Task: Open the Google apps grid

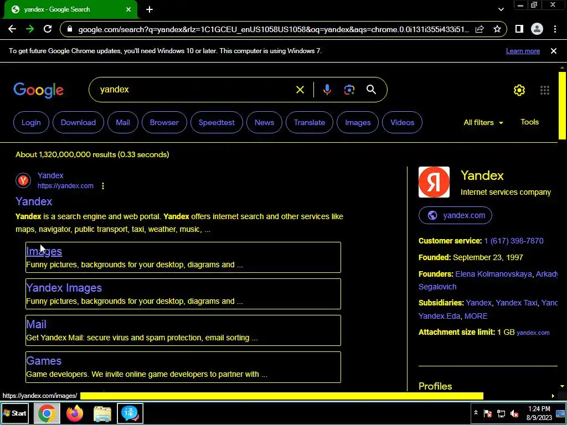Action: pos(545,90)
